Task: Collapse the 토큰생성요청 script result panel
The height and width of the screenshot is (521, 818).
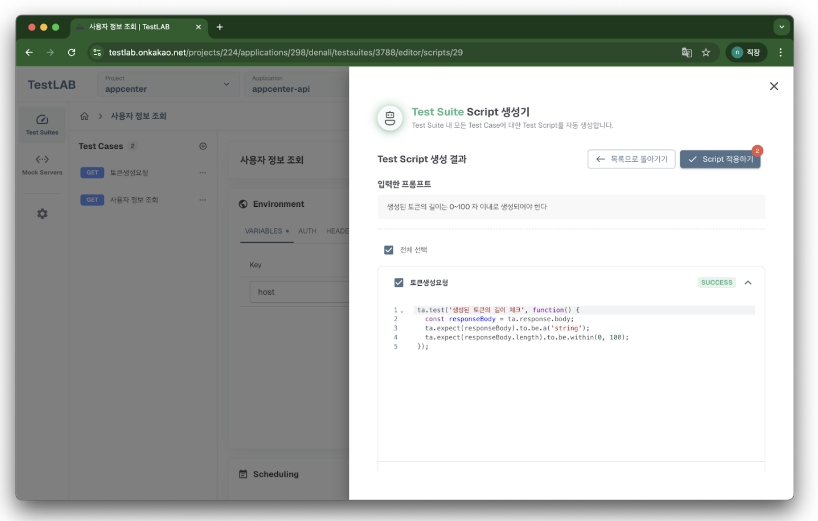Action: point(748,282)
